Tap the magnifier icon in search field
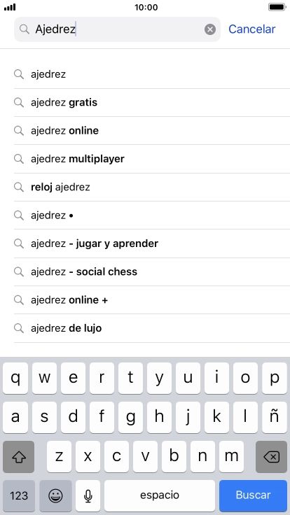Image resolution: width=290 pixels, height=515 pixels. pyautogui.click(x=25, y=29)
